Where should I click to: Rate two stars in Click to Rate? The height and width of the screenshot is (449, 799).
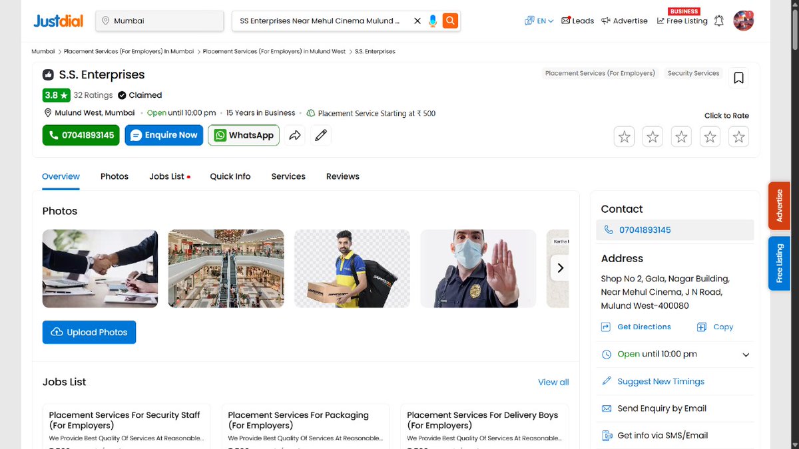click(x=653, y=136)
